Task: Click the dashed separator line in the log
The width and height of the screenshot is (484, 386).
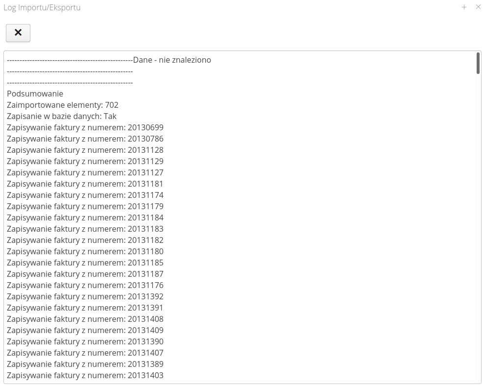Action: [69, 71]
